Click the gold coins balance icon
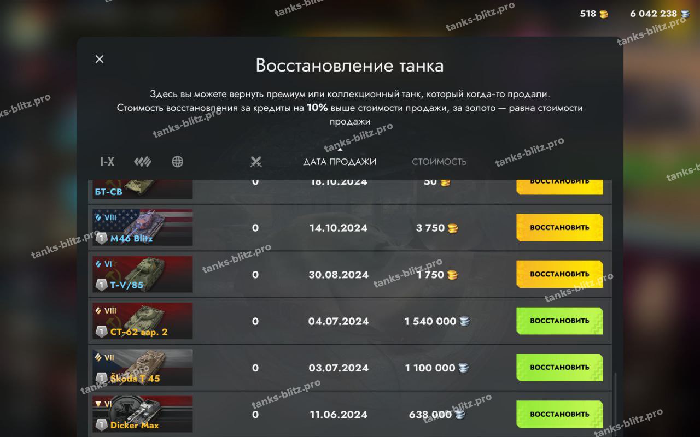This screenshot has width=700, height=437. point(604,14)
